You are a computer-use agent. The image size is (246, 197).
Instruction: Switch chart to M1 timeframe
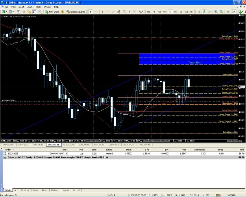[x=148, y=12]
